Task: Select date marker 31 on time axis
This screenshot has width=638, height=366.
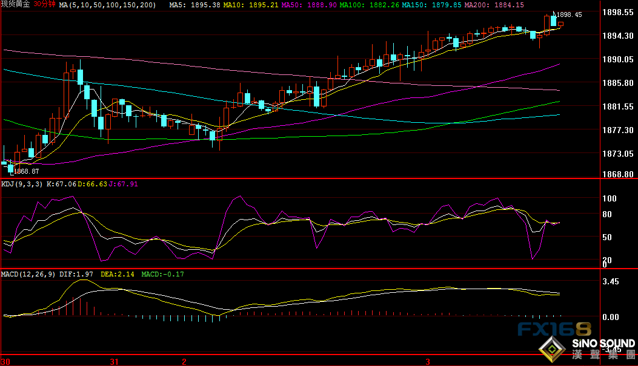Action: tap(114, 361)
